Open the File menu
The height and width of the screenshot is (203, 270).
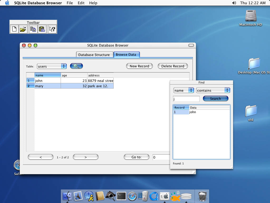(70, 3)
